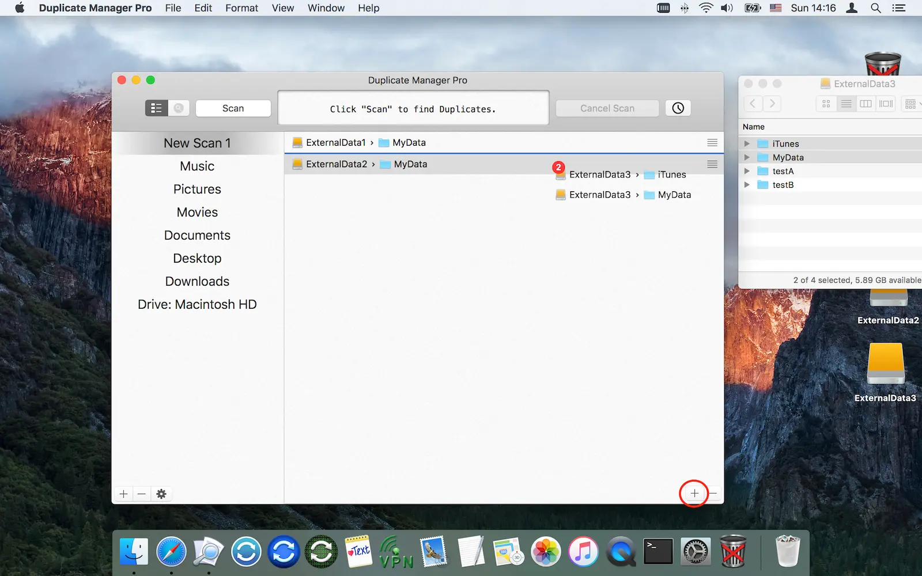Open Photos from the Dock
Screen dimensions: 922x576
pyautogui.click(x=546, y=551)
